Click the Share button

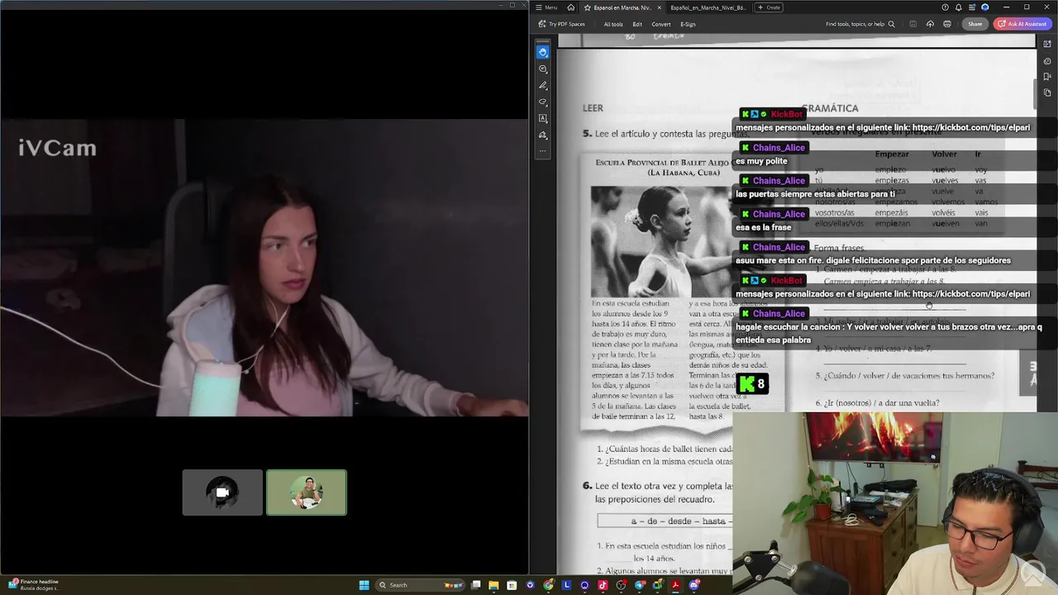(x=975, y=24)
